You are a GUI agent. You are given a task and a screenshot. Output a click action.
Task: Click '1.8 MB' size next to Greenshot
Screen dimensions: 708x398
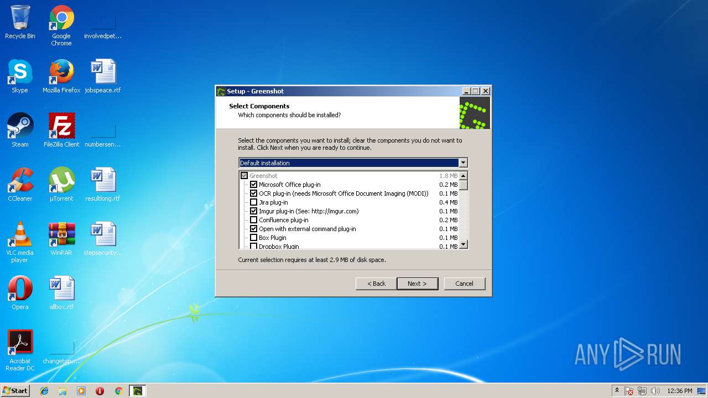point(449,176)
